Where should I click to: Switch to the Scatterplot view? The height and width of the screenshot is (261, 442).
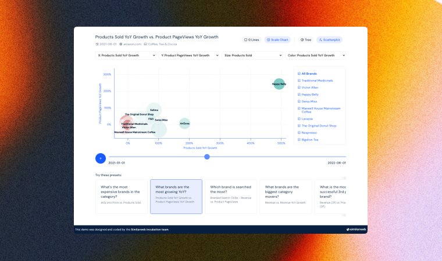[330, 40]
